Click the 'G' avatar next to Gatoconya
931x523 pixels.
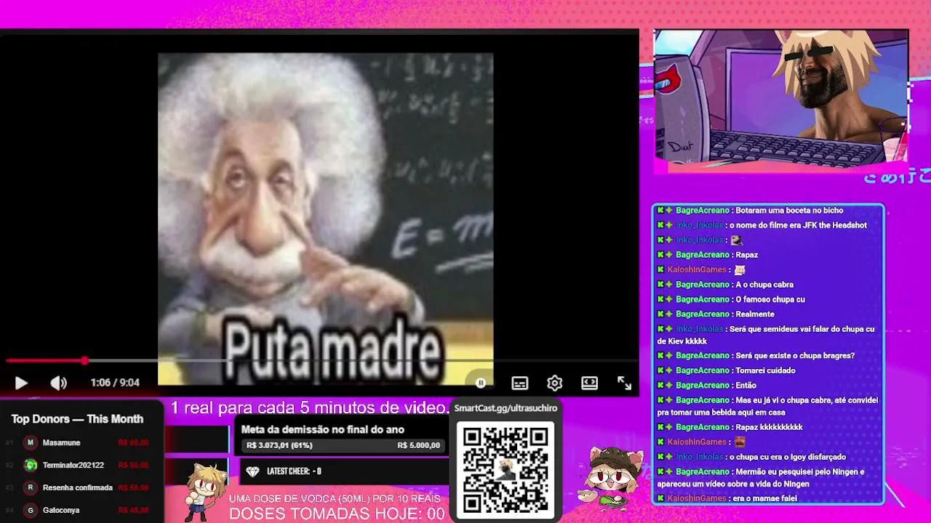[31, 510]
